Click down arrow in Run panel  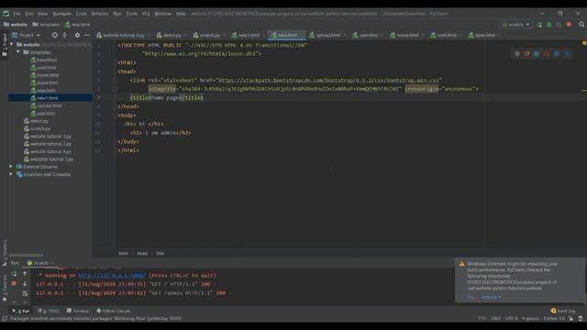point(25,283)
